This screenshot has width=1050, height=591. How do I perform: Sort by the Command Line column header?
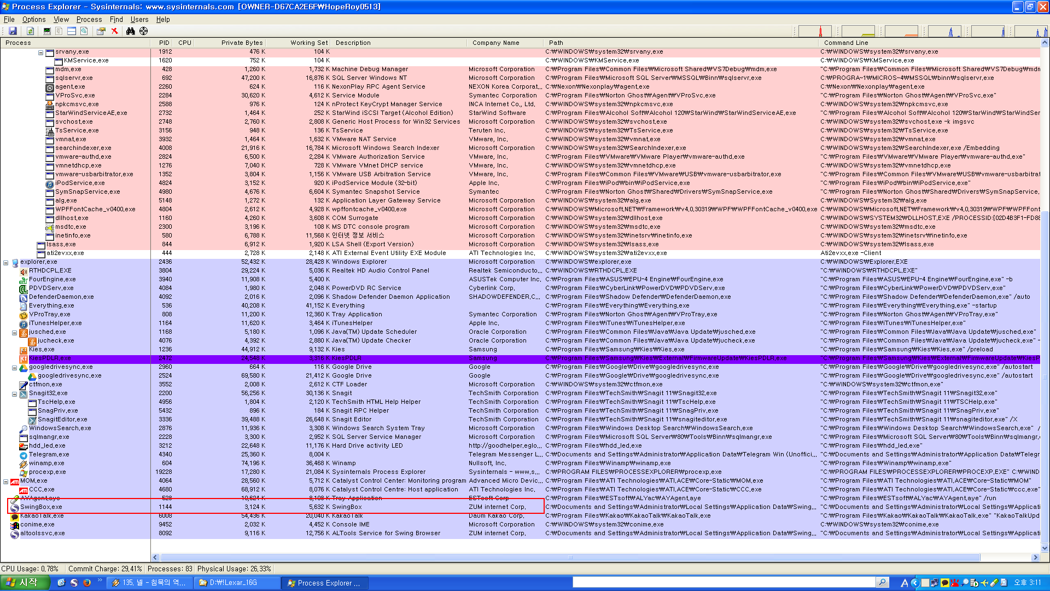click(930, 43)
